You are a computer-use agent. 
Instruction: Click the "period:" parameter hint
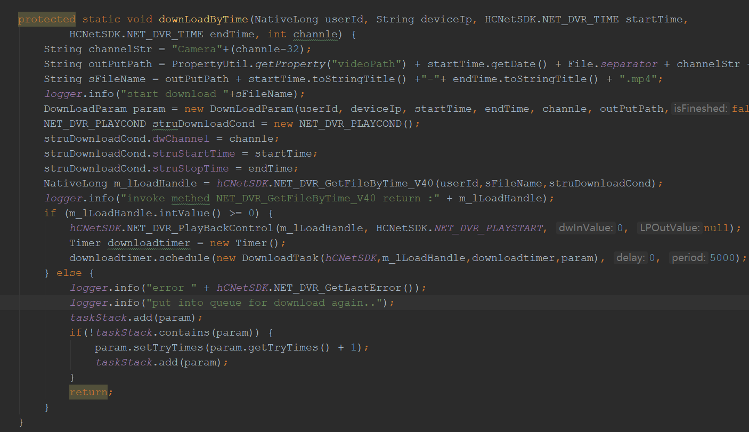pyautogui.click(x=690, y=258)
